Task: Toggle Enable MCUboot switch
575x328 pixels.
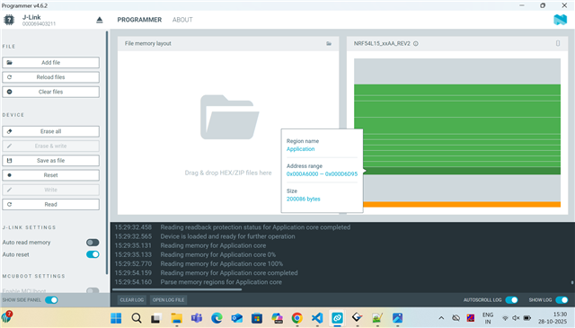Action: [93, 291]
